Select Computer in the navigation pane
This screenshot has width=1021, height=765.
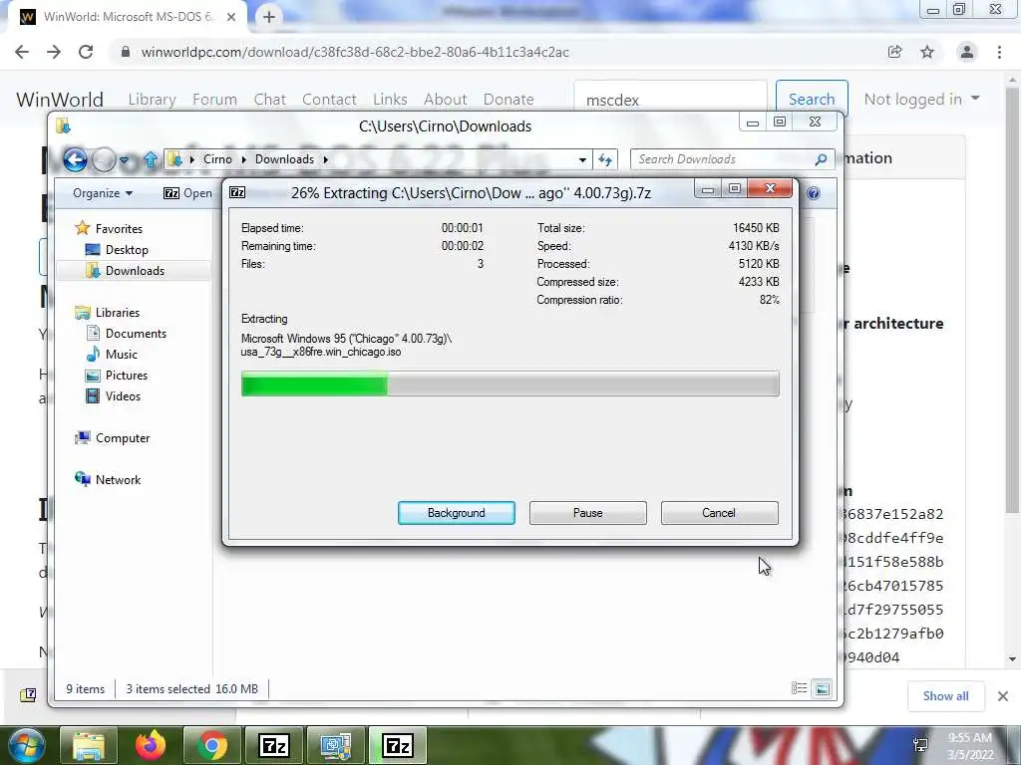point(123,438)
